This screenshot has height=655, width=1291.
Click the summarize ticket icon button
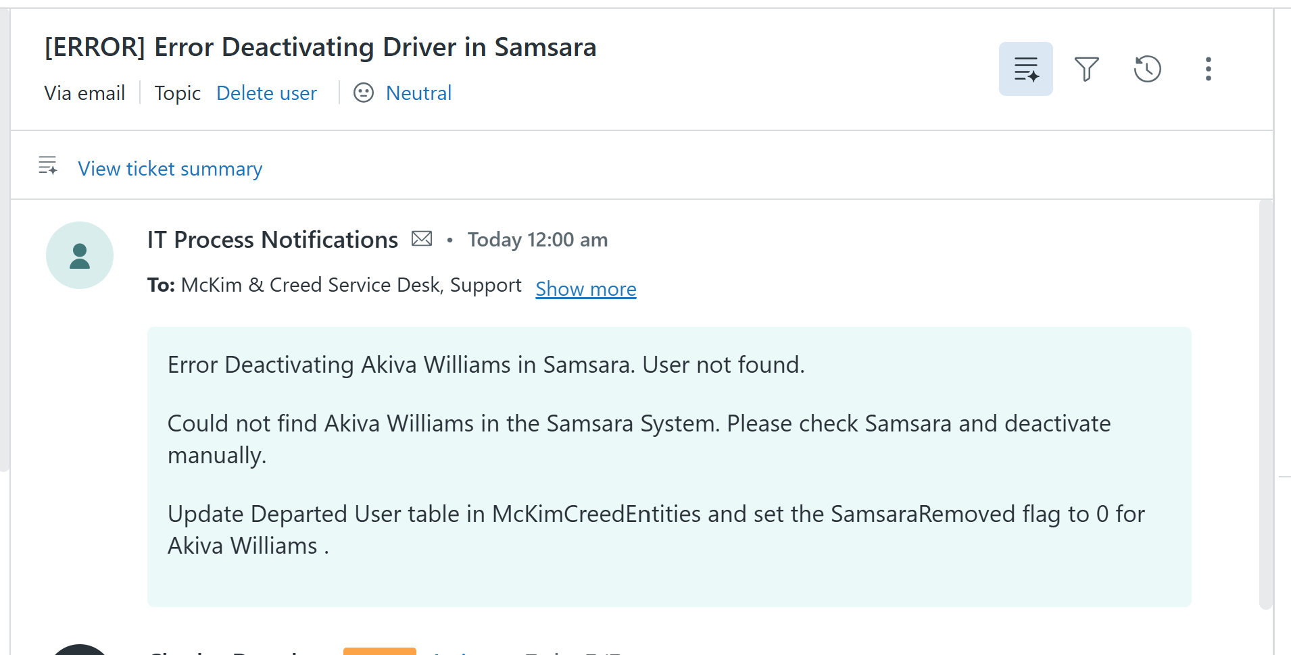(1025, 69)
